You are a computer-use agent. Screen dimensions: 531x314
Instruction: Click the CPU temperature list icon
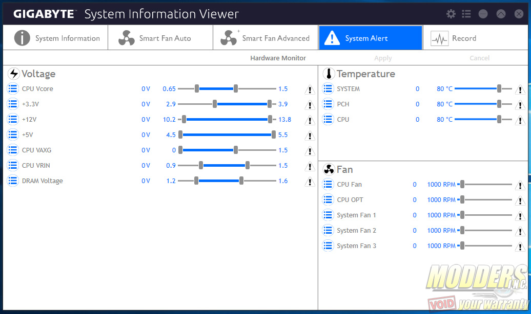(x=328, y=119)
